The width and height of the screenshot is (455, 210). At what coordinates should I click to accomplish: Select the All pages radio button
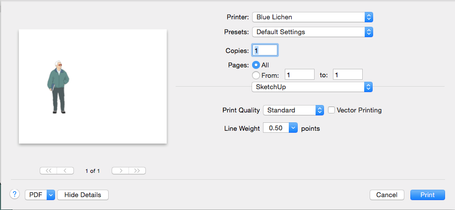pos(256,65)
